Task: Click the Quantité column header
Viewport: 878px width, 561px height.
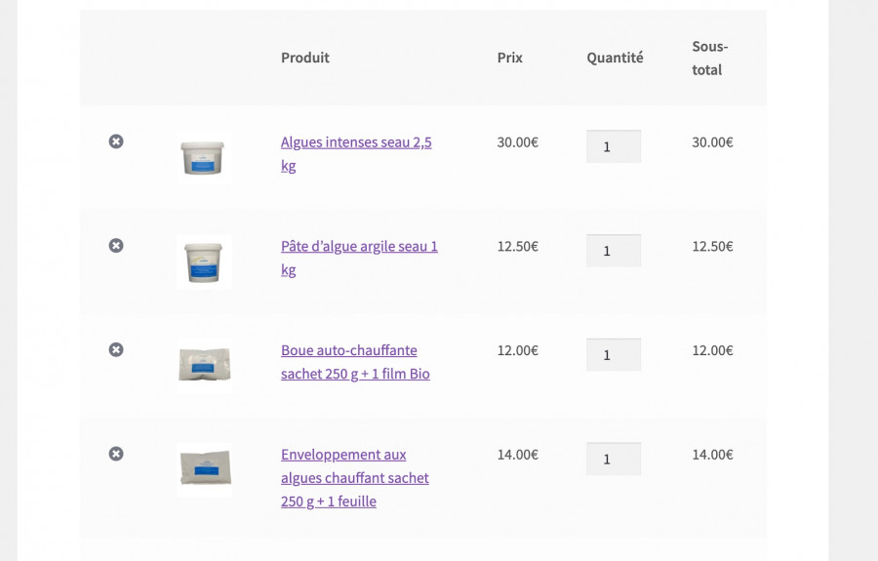Action: [615, 58]
